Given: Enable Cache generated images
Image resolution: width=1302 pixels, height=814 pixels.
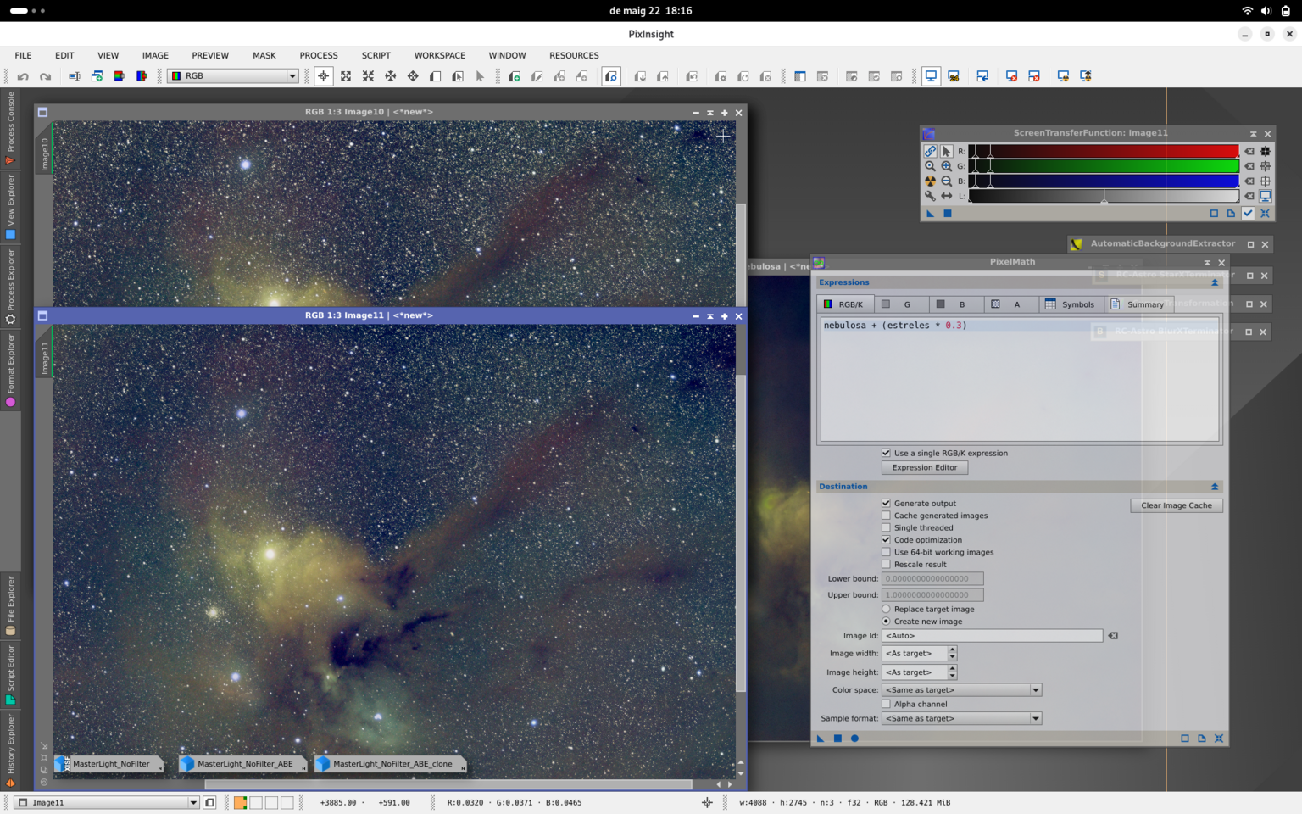Looking at the screenshot, I should (886, 516).
